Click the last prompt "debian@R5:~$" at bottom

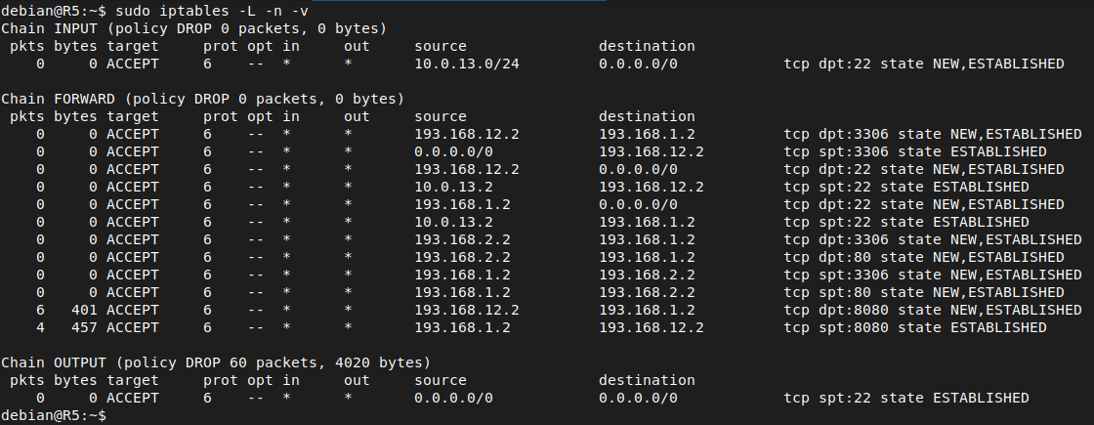point(54,415)
